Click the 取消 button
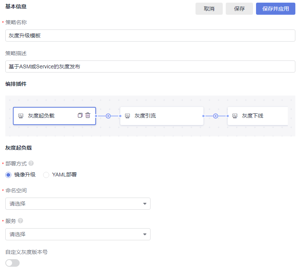298x269 pixels. click(209, 9)
